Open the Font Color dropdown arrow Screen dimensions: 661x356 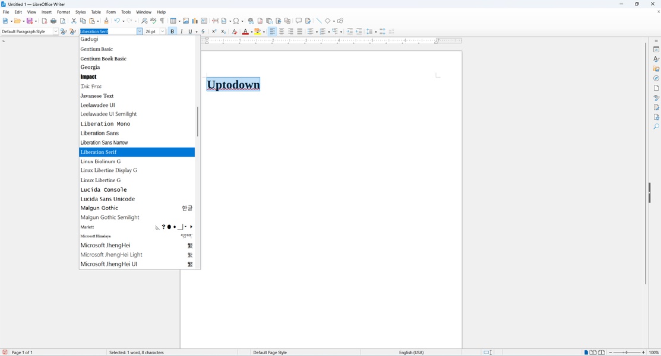(252, 32)
